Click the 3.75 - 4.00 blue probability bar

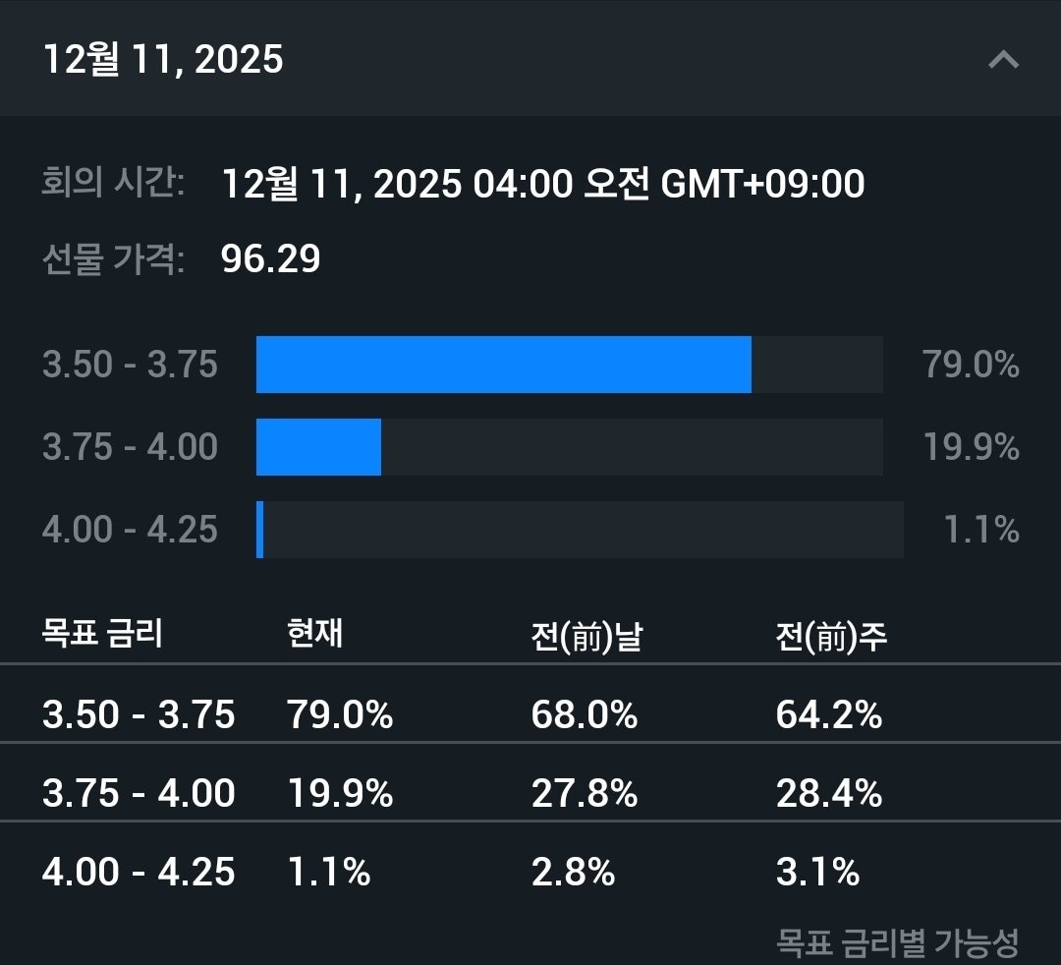pos(318,447)
